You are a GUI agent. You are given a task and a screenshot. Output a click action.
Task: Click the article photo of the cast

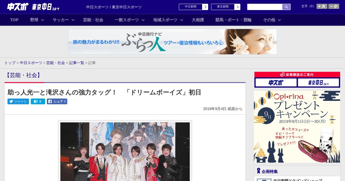(x=125, y=151)
